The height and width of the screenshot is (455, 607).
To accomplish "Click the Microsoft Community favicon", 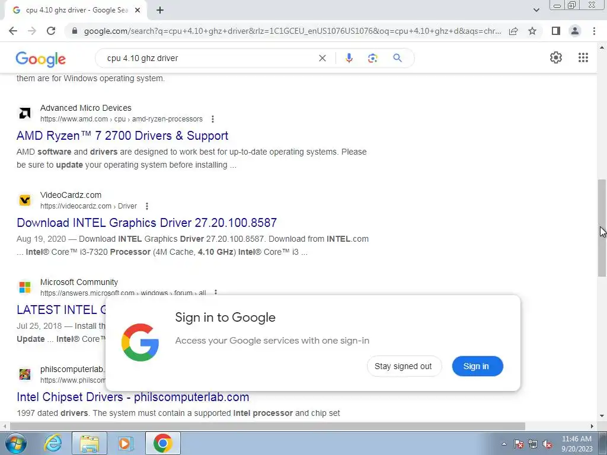I will point(25,287).
